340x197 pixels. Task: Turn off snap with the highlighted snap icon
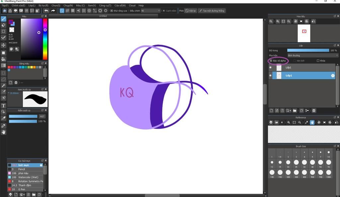tap(62, 11)
